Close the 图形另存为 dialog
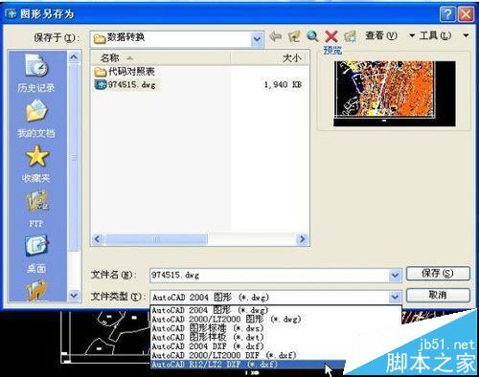The height and width of the screenshot is (377, 479). [466, 14]
